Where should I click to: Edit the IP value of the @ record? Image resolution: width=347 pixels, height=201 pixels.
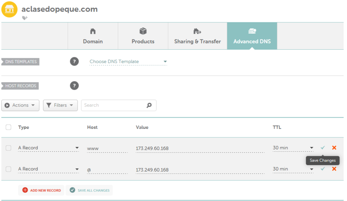tap(200, 170)
